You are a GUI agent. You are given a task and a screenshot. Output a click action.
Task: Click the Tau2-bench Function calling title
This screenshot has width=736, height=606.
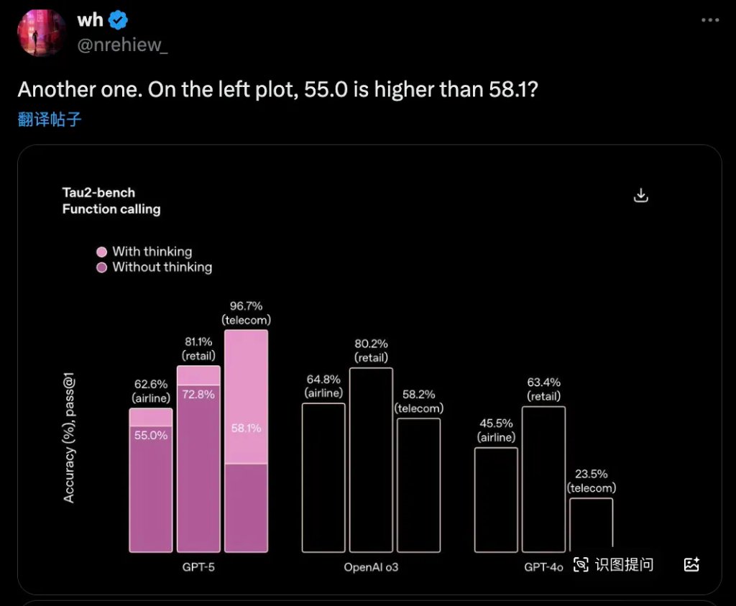click(x=111, y=201)
